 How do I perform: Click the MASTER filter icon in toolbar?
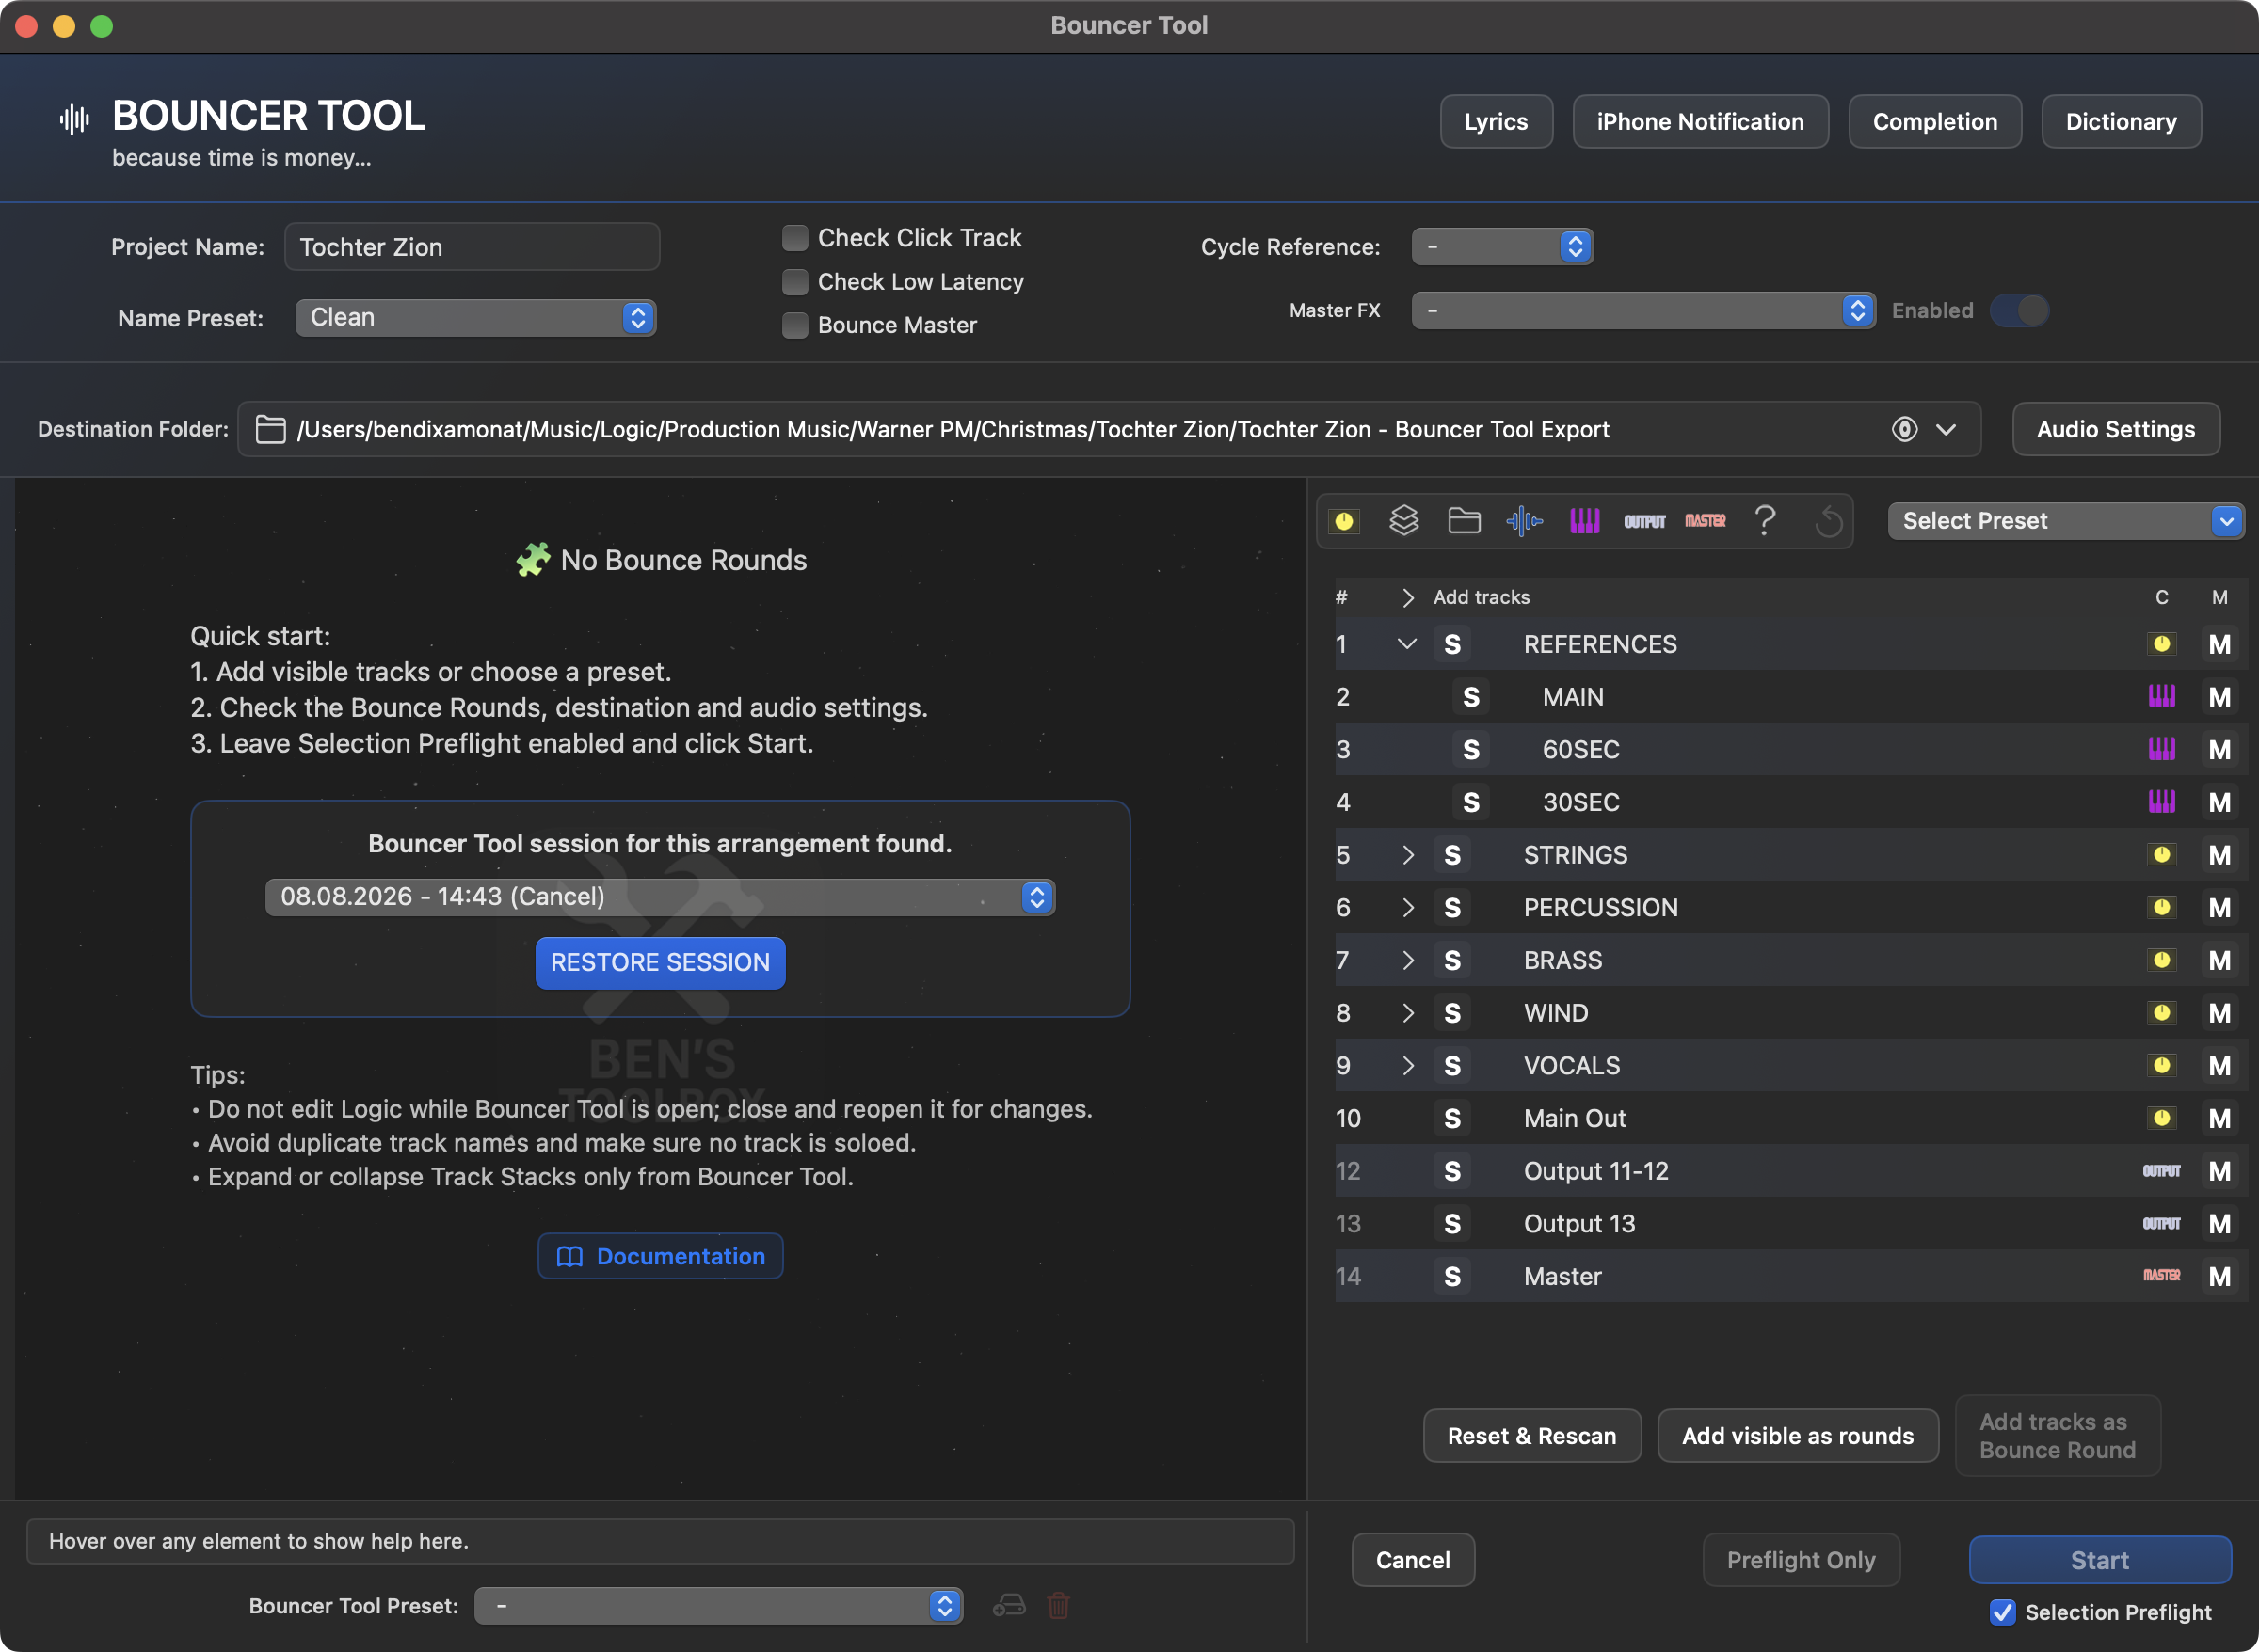click(1705, 521)
